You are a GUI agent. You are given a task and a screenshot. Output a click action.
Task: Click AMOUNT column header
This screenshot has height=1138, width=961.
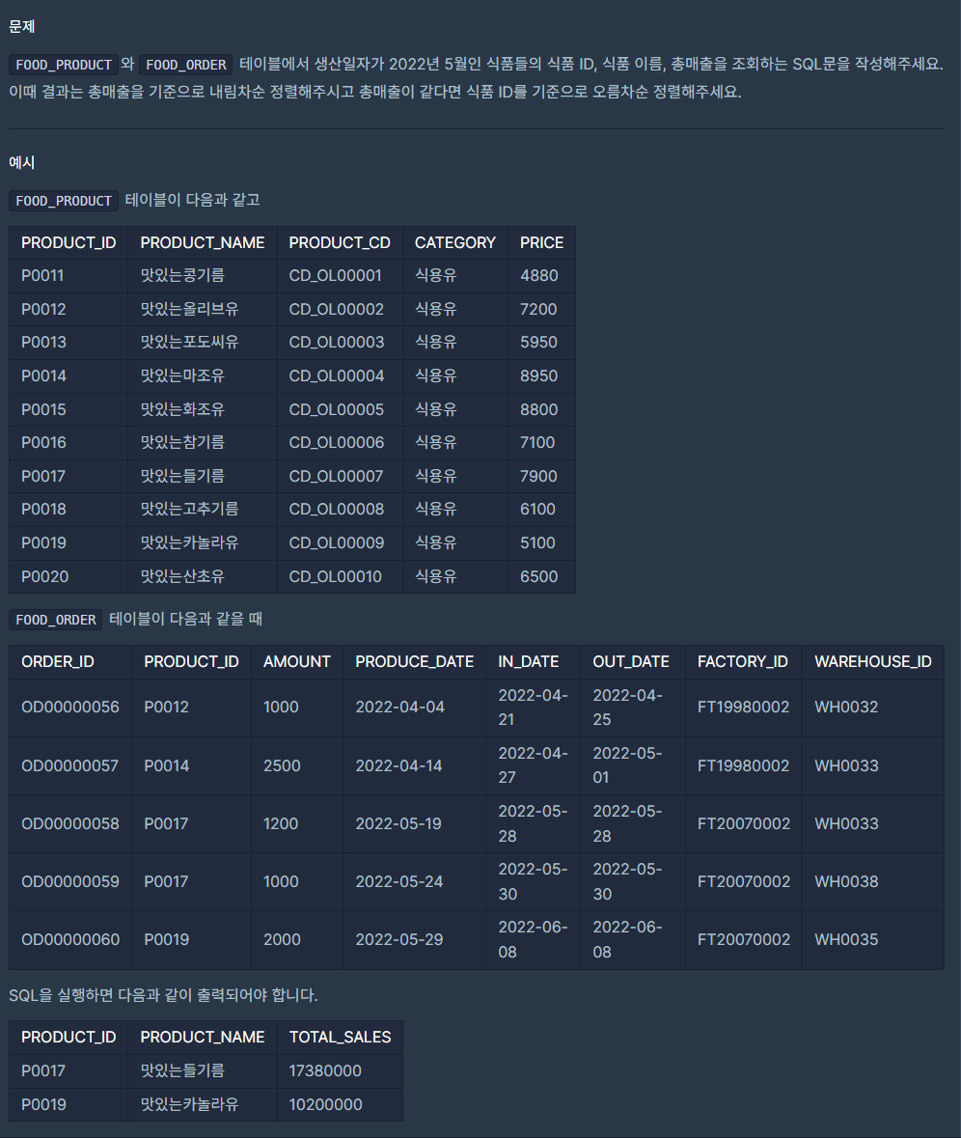point(296,662)
